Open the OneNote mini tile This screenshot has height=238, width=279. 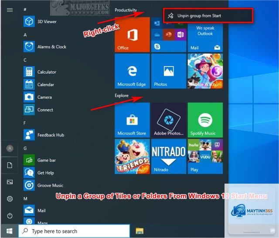180,35
